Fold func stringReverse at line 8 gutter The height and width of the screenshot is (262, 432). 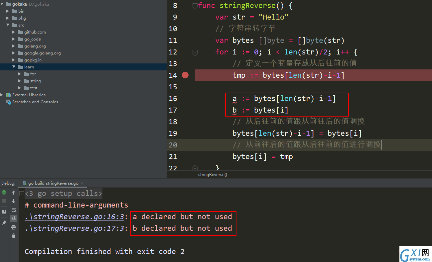(195, 6)
